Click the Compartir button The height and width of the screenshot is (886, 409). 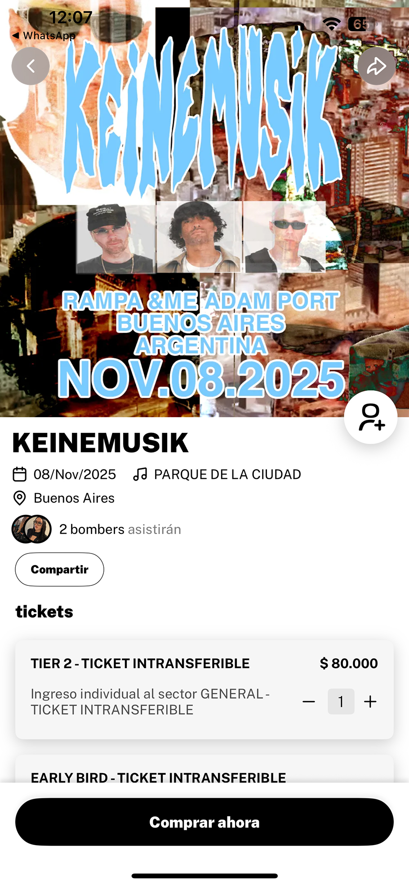59,569
